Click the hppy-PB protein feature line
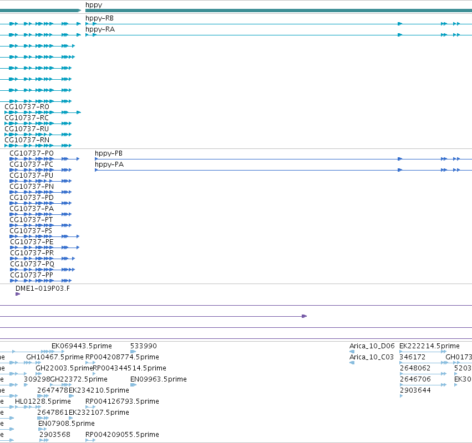Image resolution: width=472 pixels, height=443 pixels. (x=283, y=159)
